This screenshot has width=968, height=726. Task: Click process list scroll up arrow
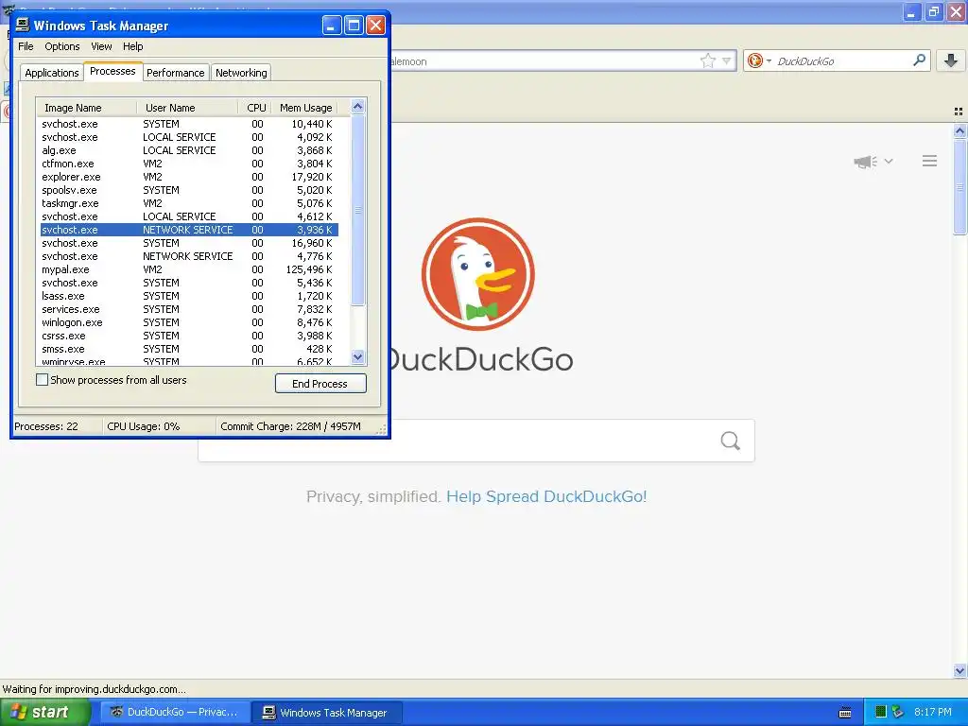click(357, 107)
